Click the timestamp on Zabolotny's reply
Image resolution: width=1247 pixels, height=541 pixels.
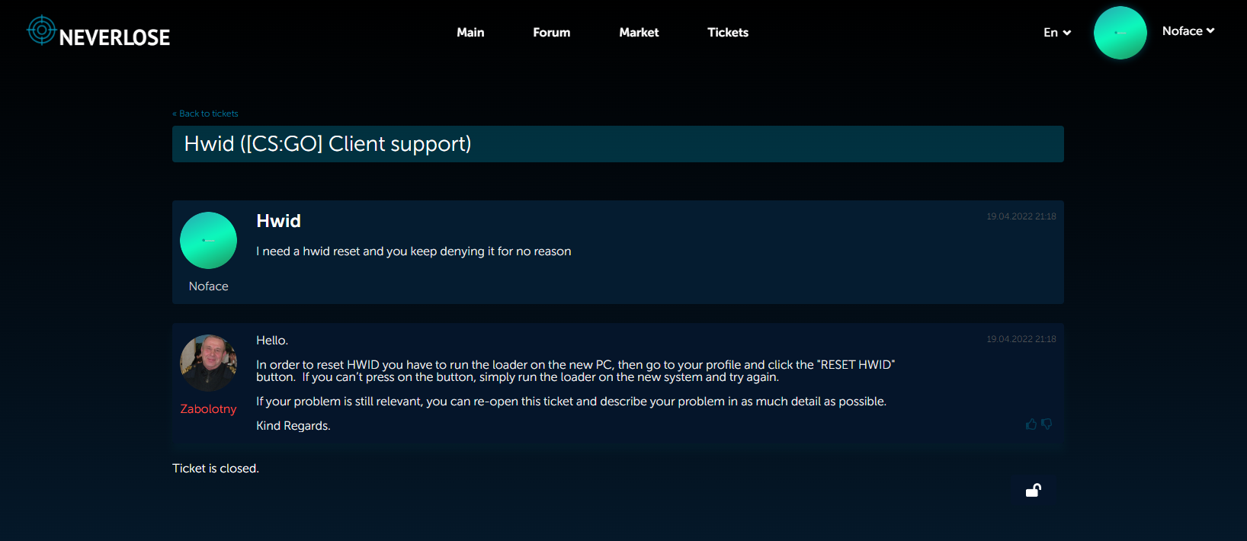coord(1021,339)
